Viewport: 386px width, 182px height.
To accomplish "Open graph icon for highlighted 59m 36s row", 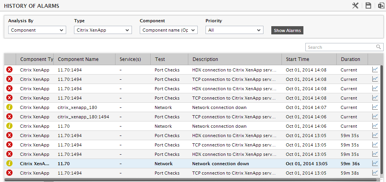I will point(375,163).
